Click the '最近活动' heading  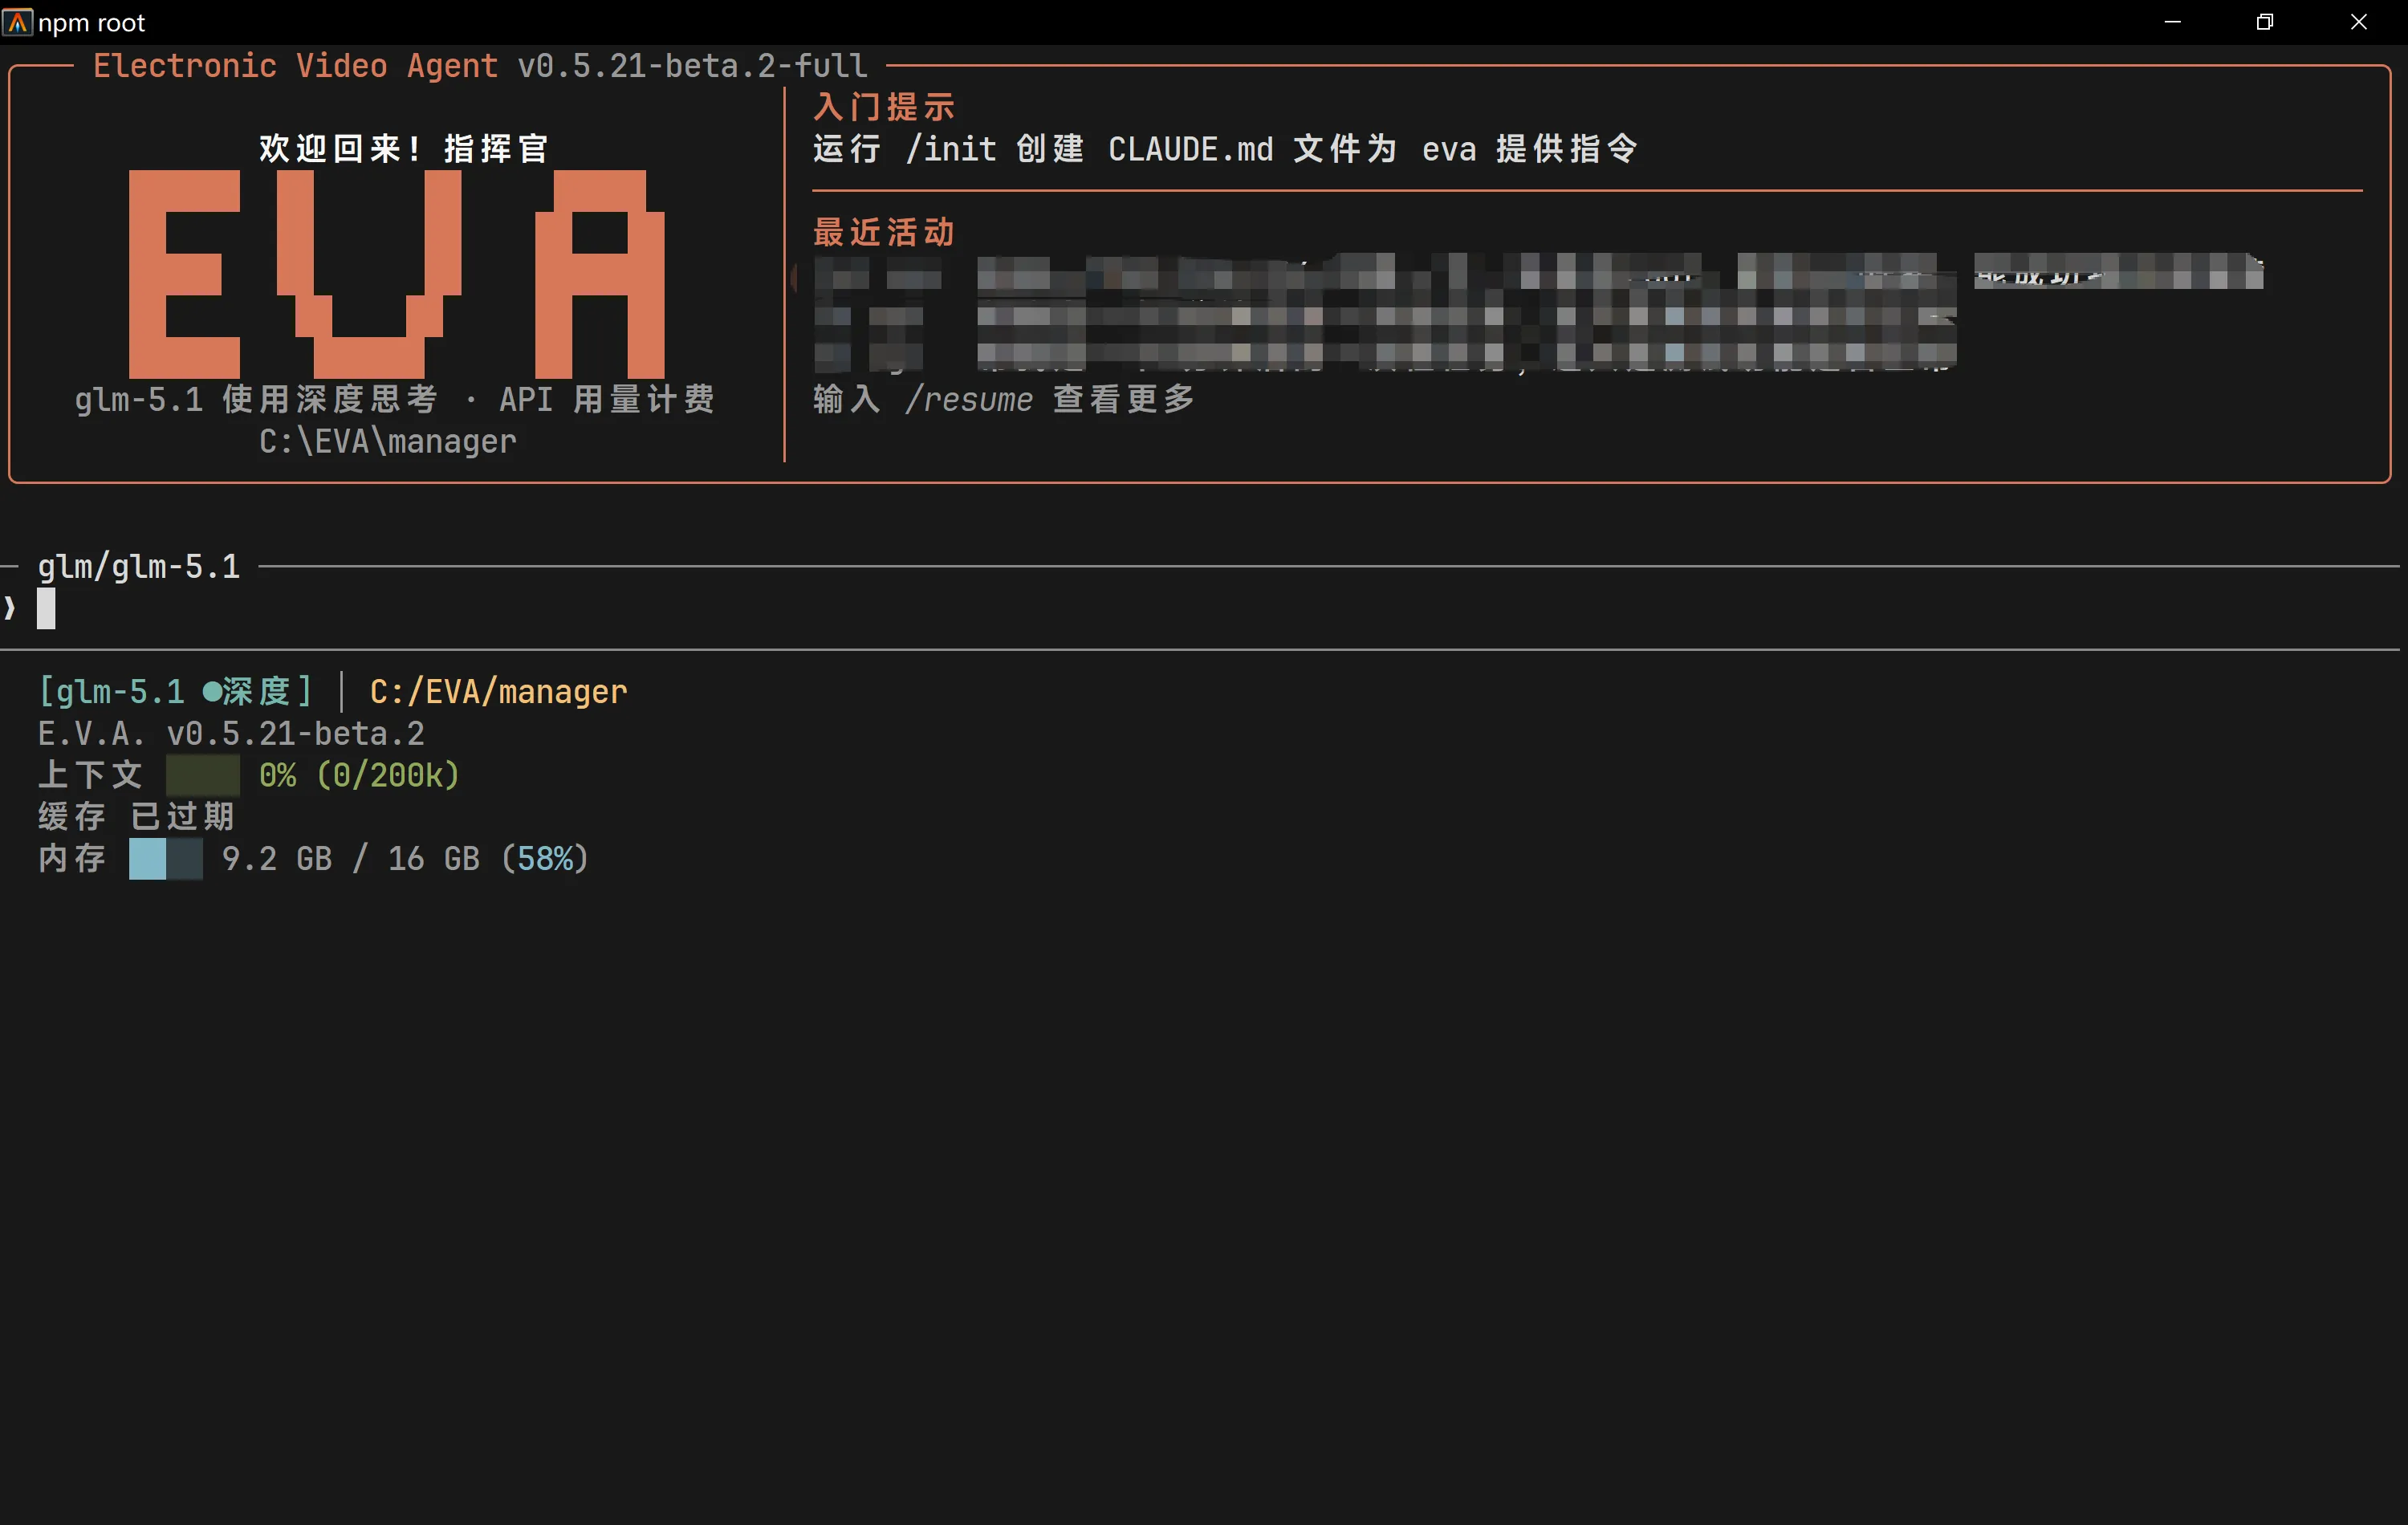[x=884, y=232]
